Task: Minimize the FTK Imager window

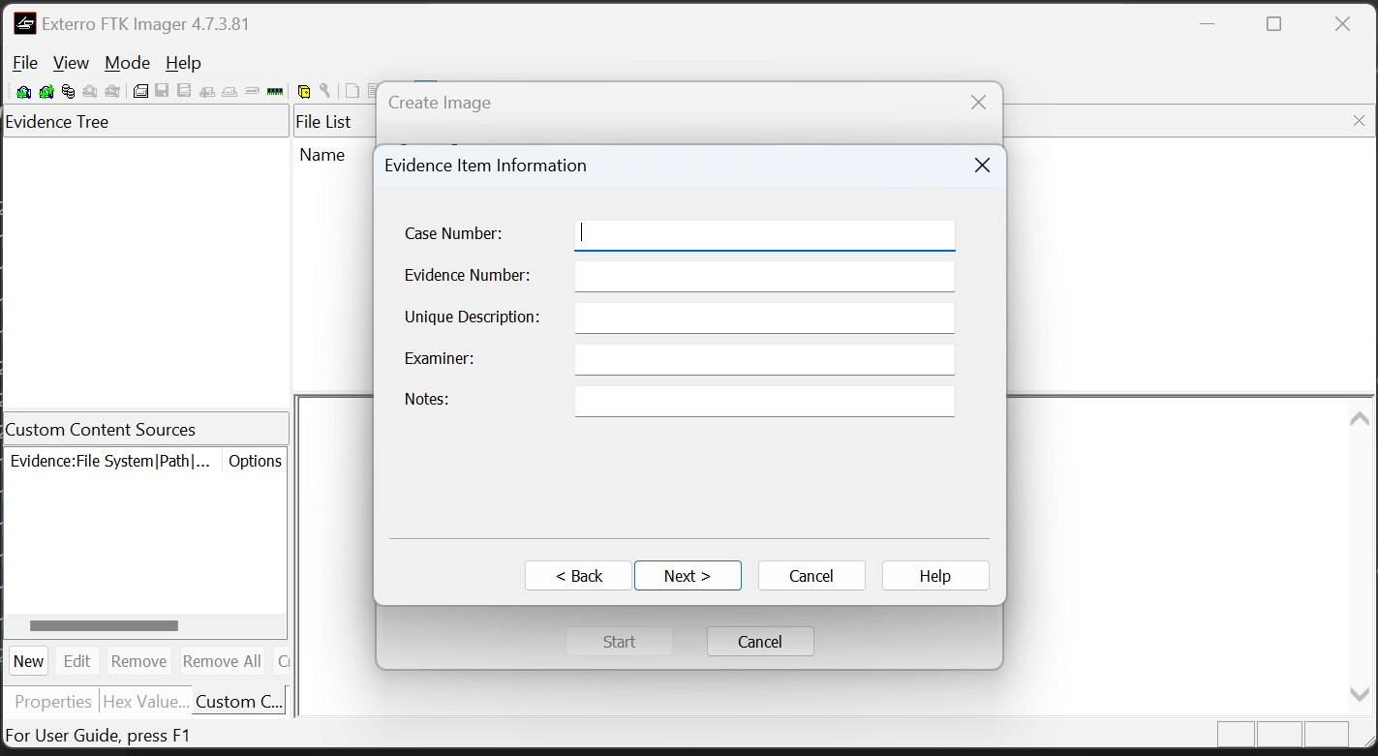Action: pyautogui.click(x=1207, y=24)
